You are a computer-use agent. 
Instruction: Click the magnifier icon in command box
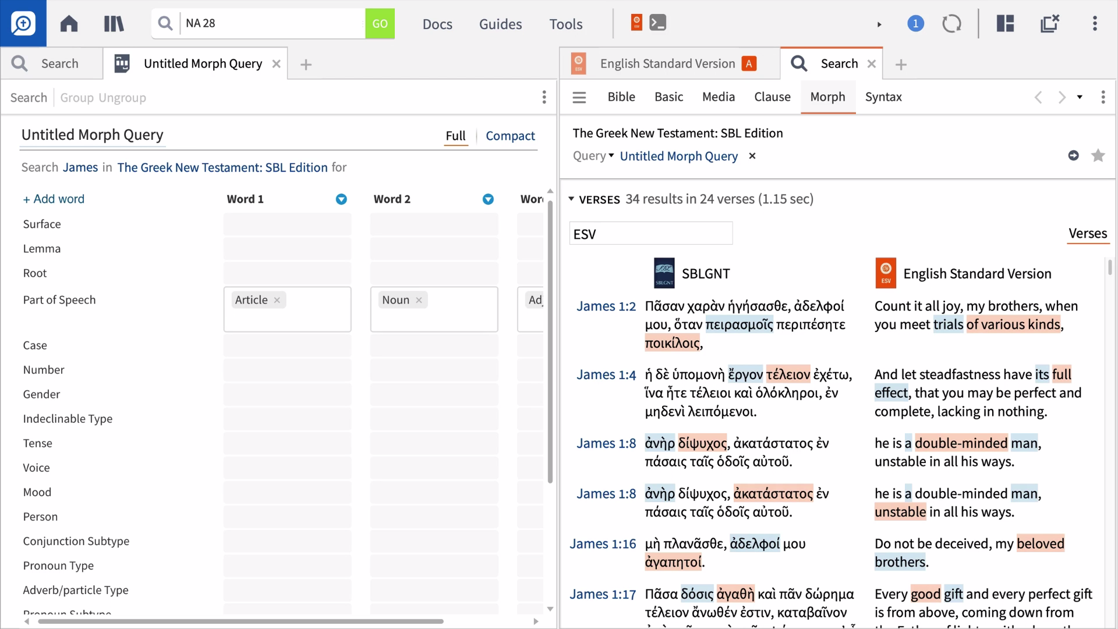coord(165,23)
